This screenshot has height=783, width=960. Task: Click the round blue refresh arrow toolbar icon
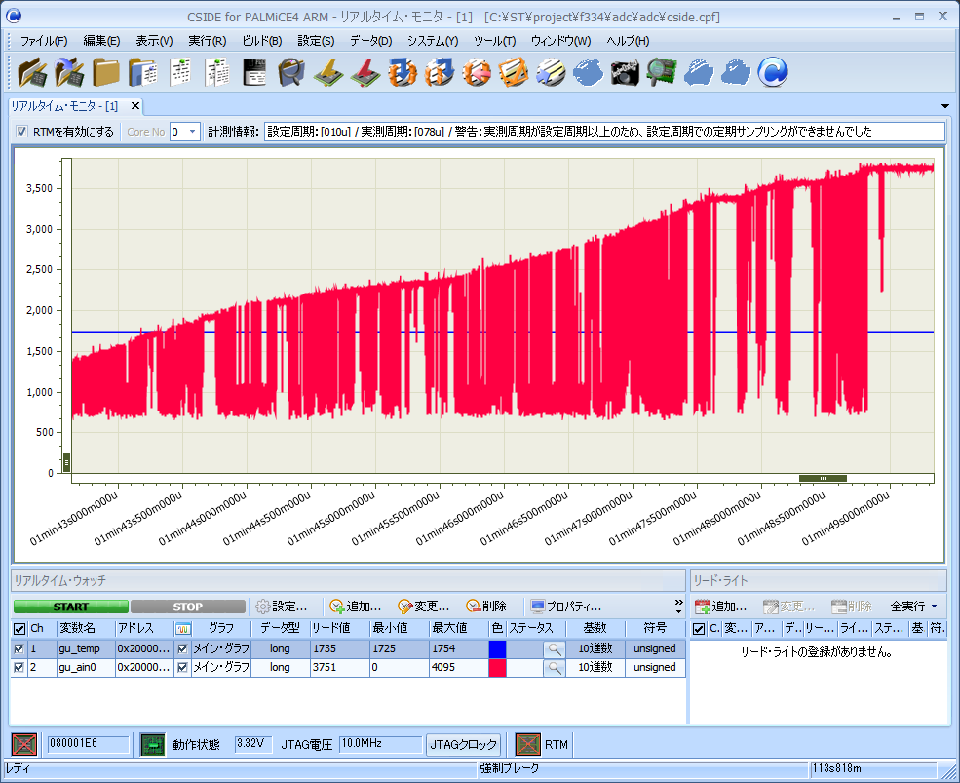773,72
